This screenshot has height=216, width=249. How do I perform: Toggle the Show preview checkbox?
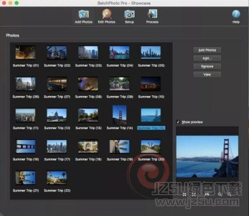coord(178,122)
